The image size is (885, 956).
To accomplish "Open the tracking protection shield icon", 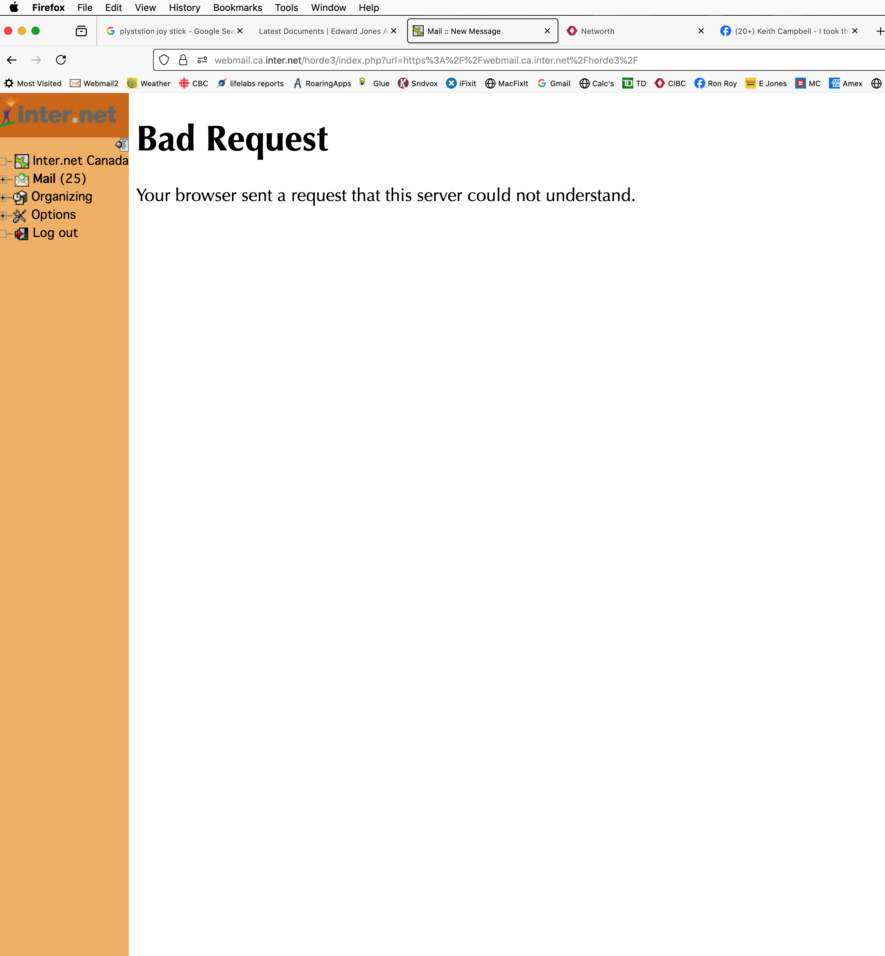I will click(x=164, y=60).
